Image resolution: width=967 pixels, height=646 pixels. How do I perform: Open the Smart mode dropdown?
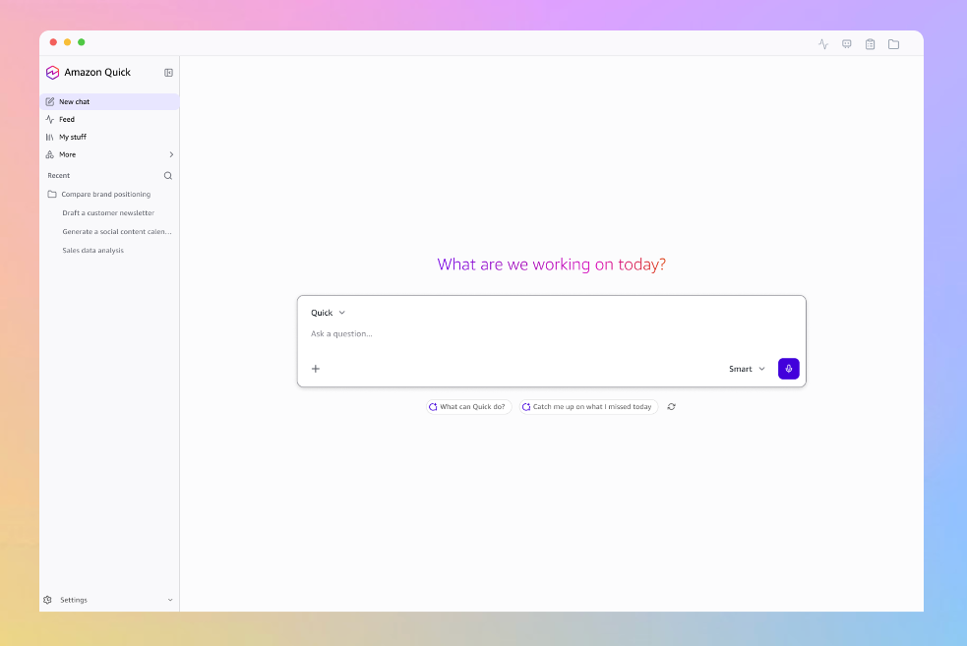(x=747, y=369)
